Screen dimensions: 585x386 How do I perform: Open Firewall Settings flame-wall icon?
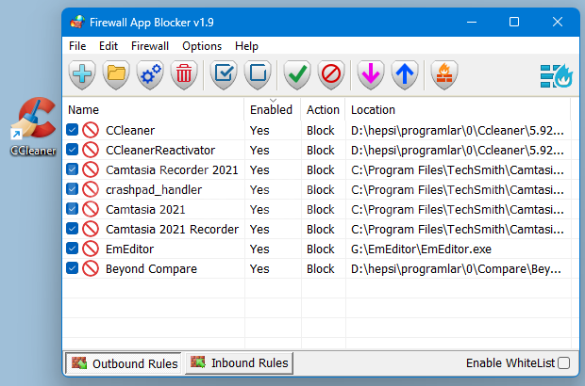444,74
